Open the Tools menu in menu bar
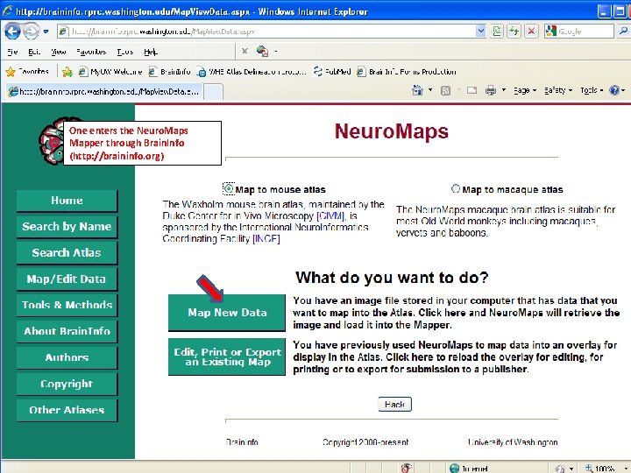The image size is (631, 473). pyautogui.click(x=124, y=52)
